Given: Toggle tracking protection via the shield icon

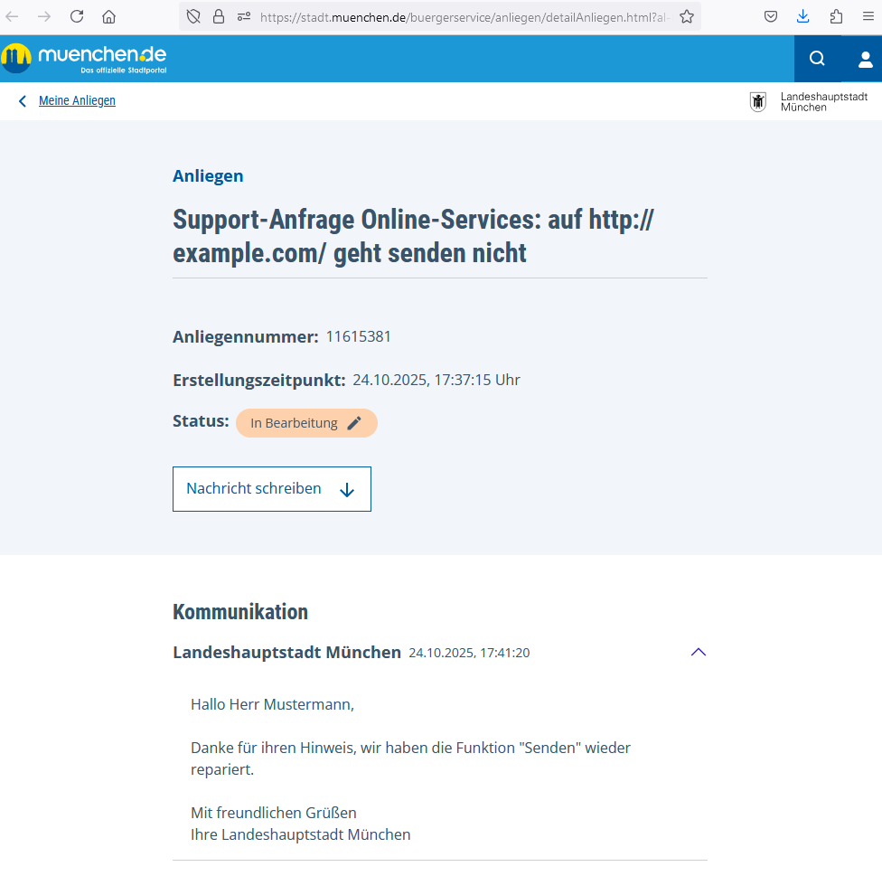Looking at the screenshot, I should tap(191, 15).
